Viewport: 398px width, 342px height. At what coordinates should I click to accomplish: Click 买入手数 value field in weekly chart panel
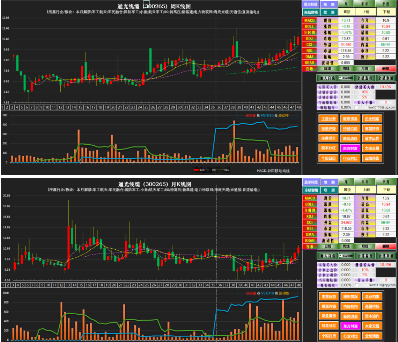click(x=386, y=103)
